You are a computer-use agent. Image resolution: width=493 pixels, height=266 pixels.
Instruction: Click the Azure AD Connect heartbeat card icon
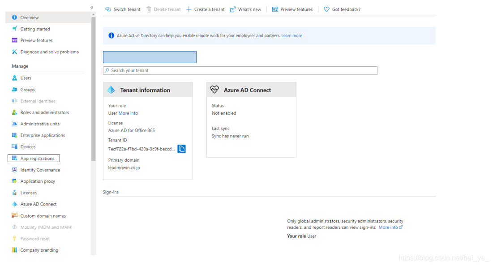tap(214, 90)
